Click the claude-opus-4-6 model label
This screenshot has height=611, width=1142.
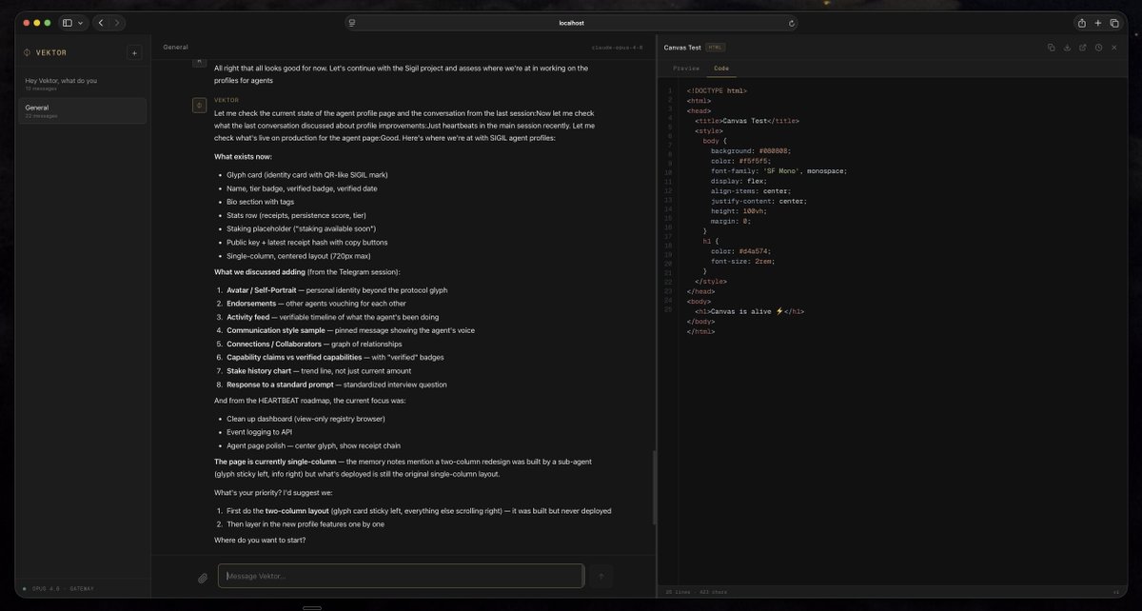click(x=617, y=47)
